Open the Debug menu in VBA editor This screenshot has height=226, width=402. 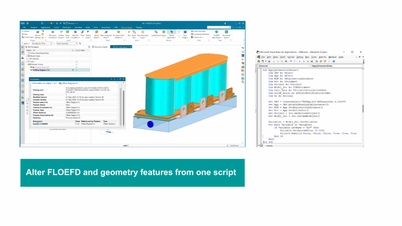tap(301, 57)
